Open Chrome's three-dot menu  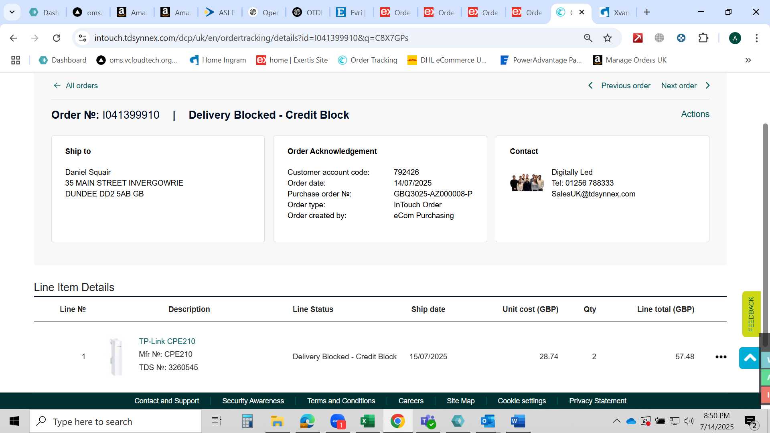point(756,38)
